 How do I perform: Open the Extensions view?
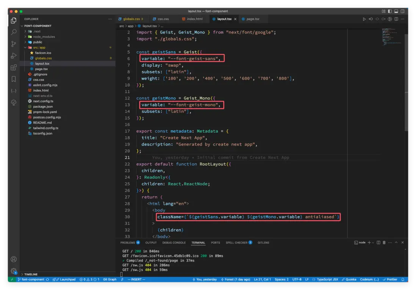(14, 67)
